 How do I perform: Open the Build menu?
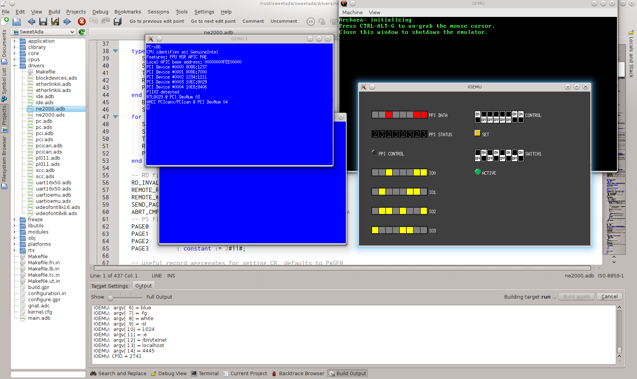pyautogui.click(x=54, y=12)
